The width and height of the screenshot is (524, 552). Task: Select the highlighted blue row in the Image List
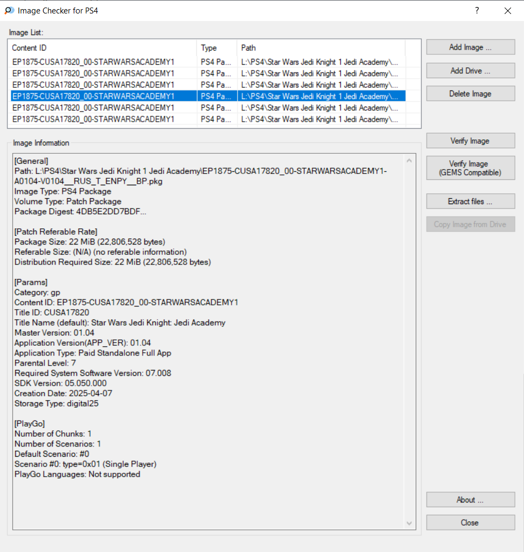208,96
